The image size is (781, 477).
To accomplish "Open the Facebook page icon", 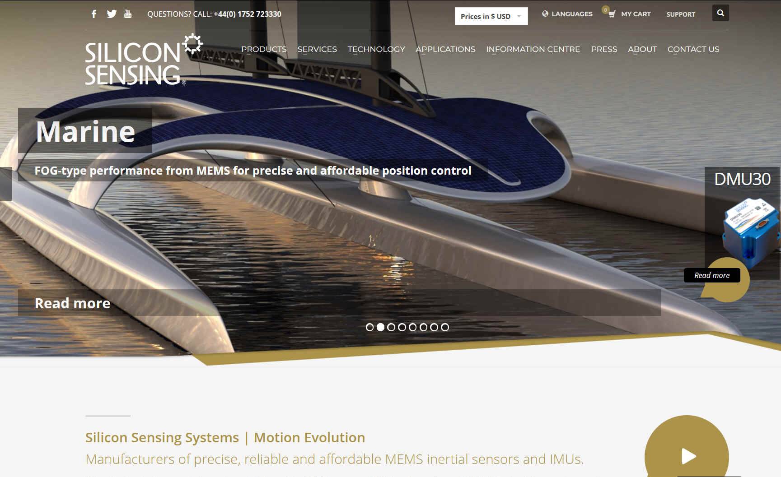I will [x=94, y=14].
